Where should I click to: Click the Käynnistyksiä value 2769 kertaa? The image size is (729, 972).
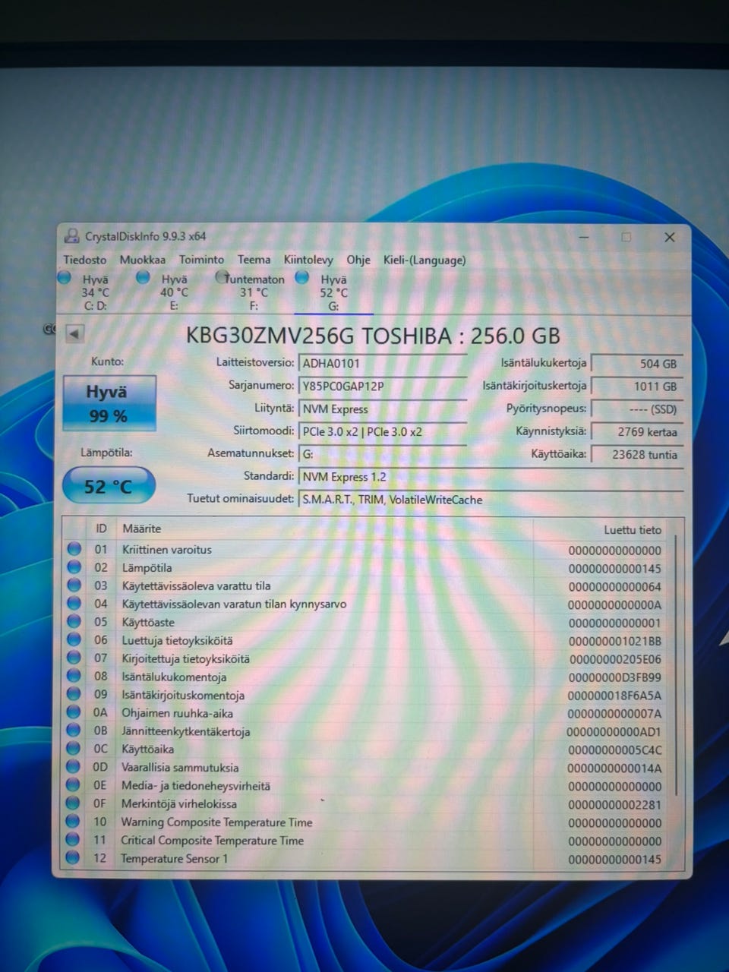637,432
